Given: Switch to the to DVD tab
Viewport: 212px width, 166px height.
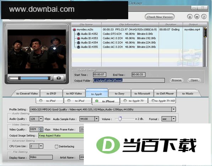Looking at the screenshot, I should [51, 94].
